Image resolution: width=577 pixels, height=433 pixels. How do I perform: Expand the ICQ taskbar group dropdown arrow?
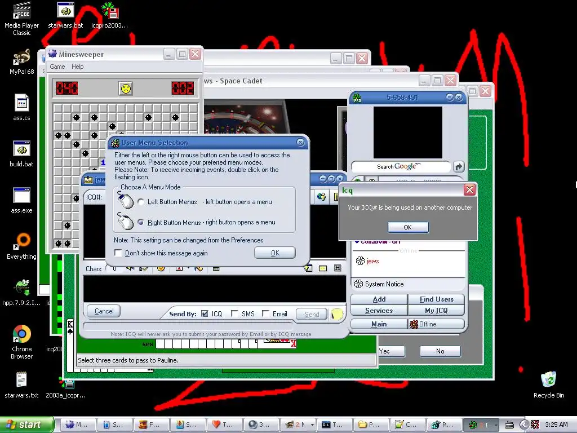[x=496, y=425]
